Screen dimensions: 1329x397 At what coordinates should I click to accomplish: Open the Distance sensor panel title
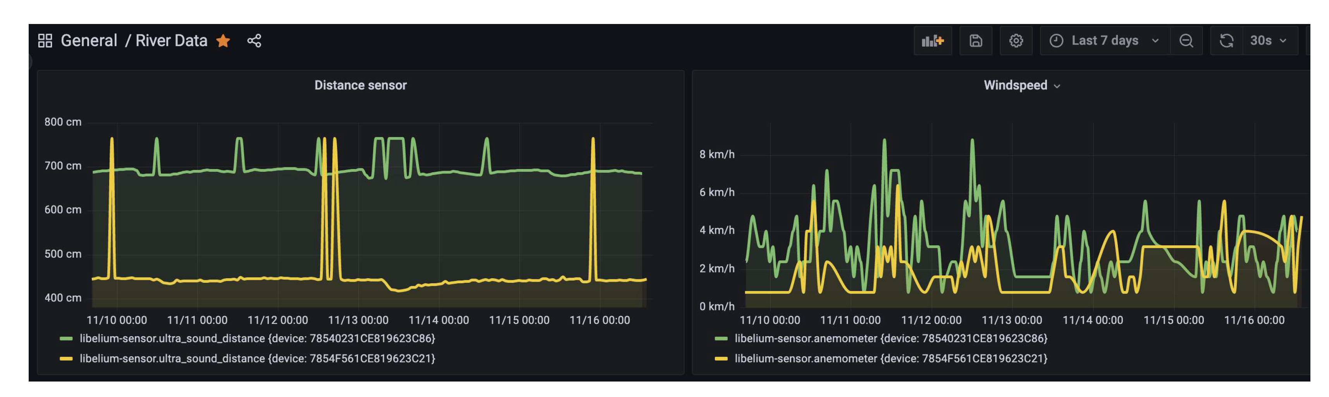point(360,86)
